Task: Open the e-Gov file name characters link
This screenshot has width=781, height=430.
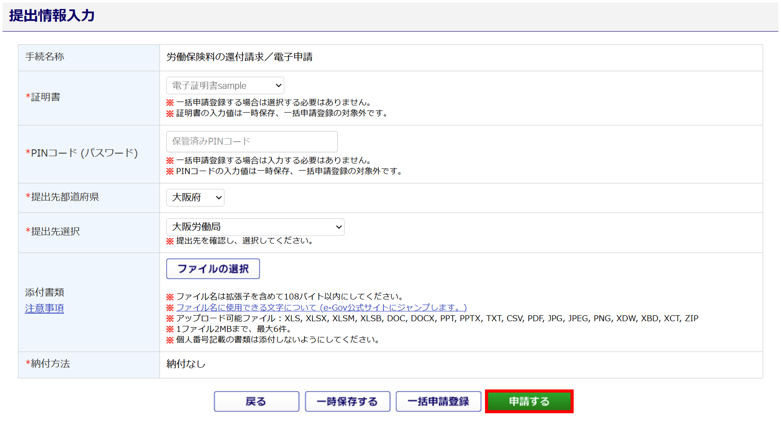Action: (321, 308)
